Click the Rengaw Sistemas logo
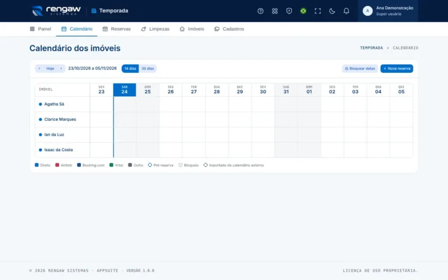The width and height of the screenshot is (448, 280). pos(56,11)
